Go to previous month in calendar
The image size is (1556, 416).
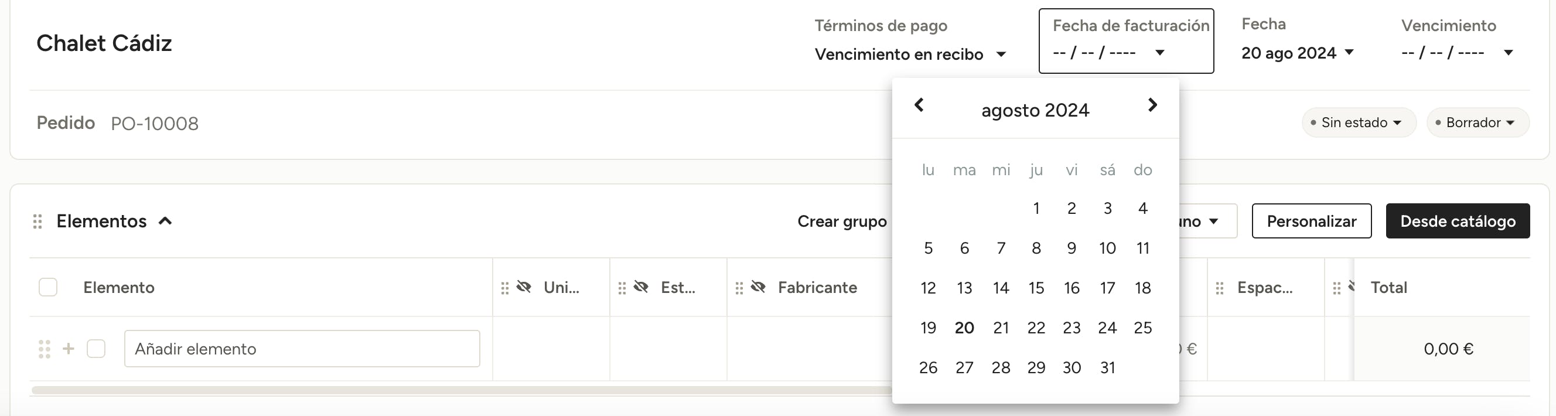(919, 105)
